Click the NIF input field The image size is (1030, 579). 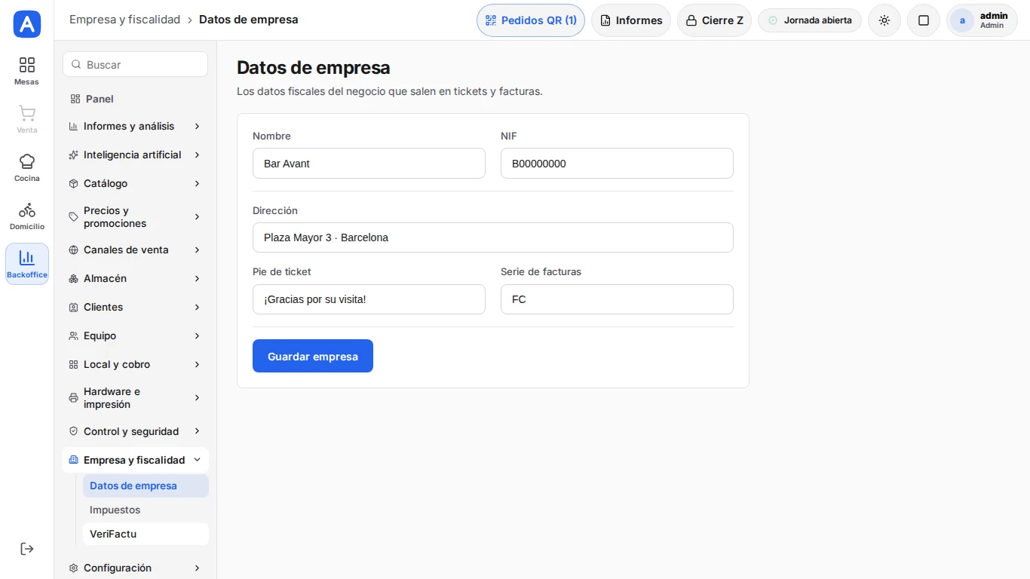click(x=617, y=164)
